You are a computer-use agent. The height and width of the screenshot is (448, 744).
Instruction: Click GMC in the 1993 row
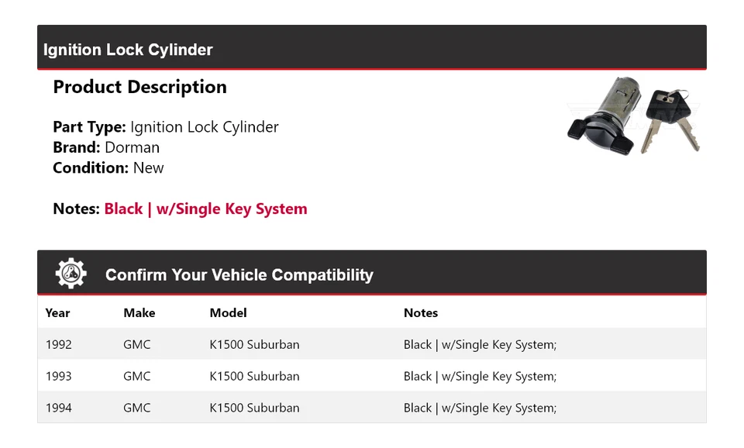(x=137, y=377)
